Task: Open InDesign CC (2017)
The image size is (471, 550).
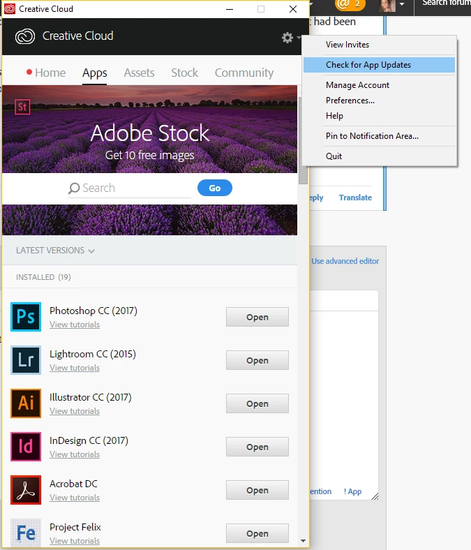Action: tap(257, 447)
